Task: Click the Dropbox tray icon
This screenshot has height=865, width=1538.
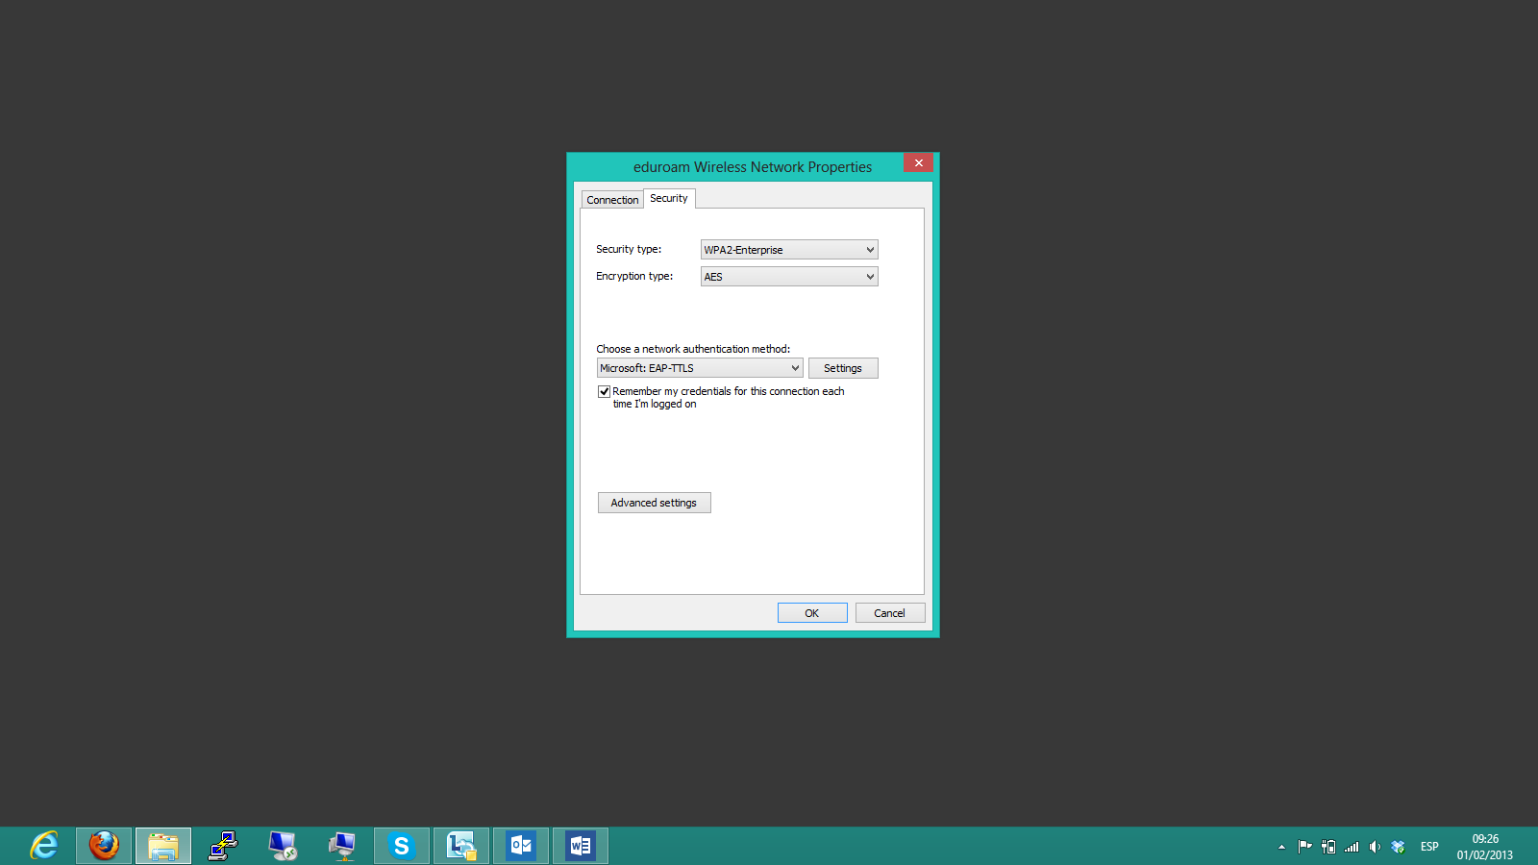Action: click(x=1398, y=847)
